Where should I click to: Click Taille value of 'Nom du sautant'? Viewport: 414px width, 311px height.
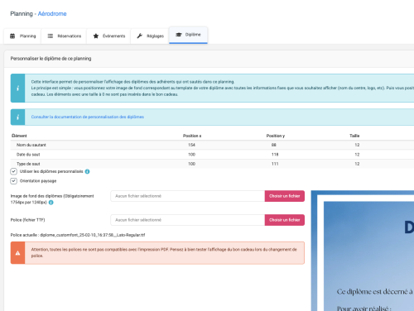pyautogui.click(x=357, y=145)
